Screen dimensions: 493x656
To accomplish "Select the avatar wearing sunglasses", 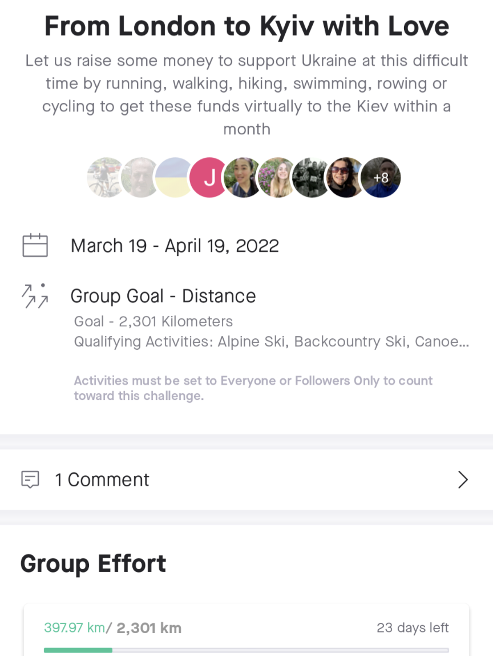I will (346, 177).
